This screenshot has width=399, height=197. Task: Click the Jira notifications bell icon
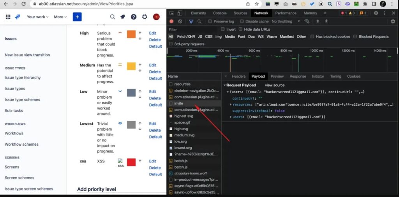tap(123, 17)
